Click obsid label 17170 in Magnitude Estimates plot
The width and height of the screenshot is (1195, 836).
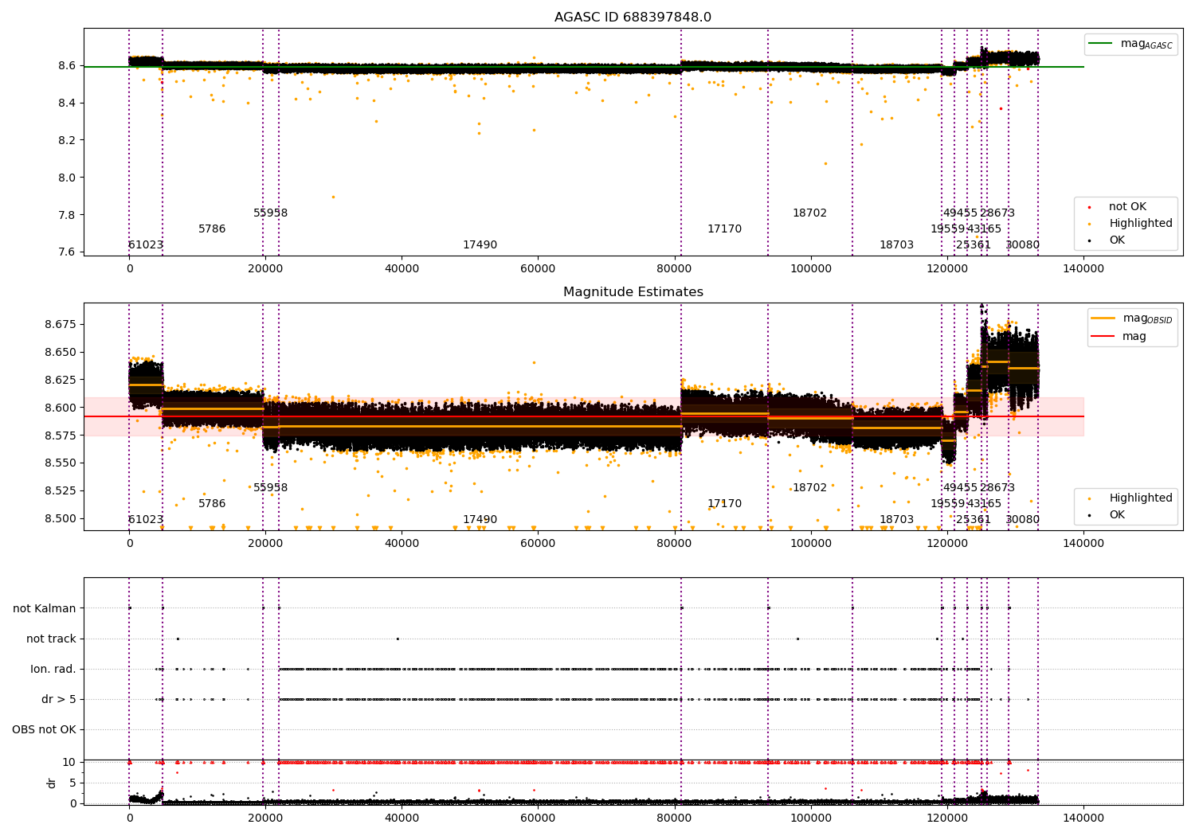tap(724, 504)
